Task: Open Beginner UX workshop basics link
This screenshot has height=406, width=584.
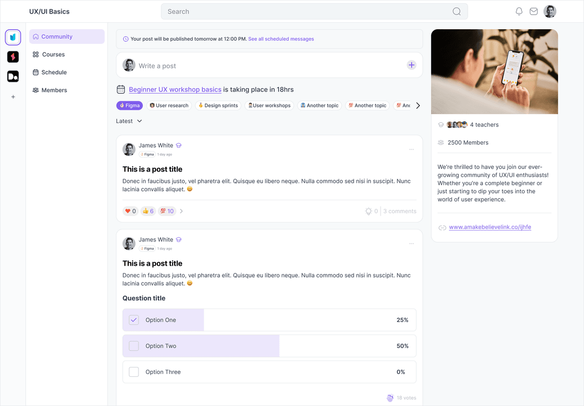Action: tap(175, 89)
